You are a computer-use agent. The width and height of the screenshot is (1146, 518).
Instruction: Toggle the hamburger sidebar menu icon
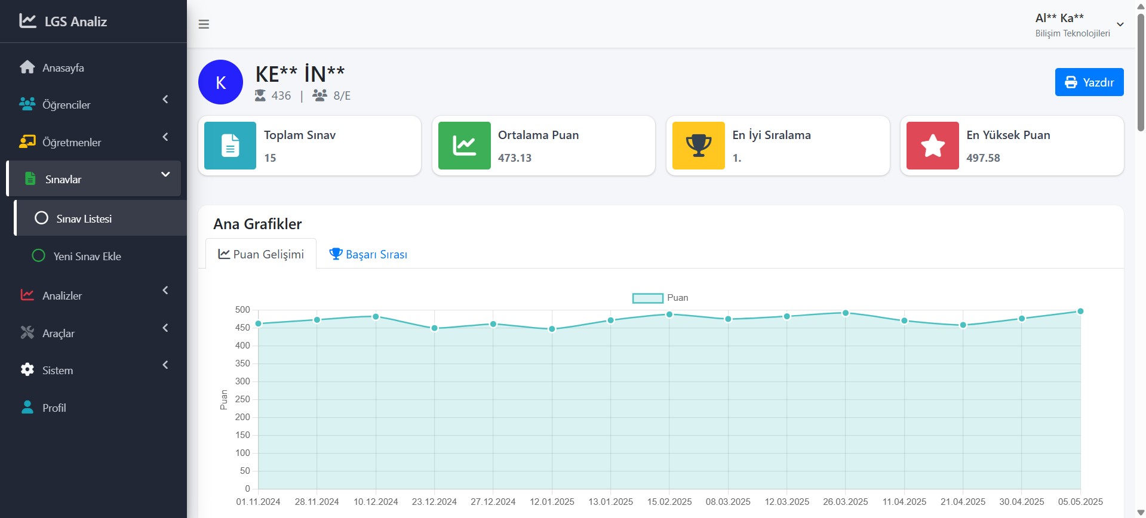point(204,24)
